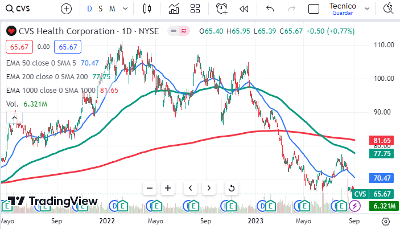Viewport: 400px width, 229px height.
Task: Select the EMA 50 indicator legend
Action: tap(41, 63)
